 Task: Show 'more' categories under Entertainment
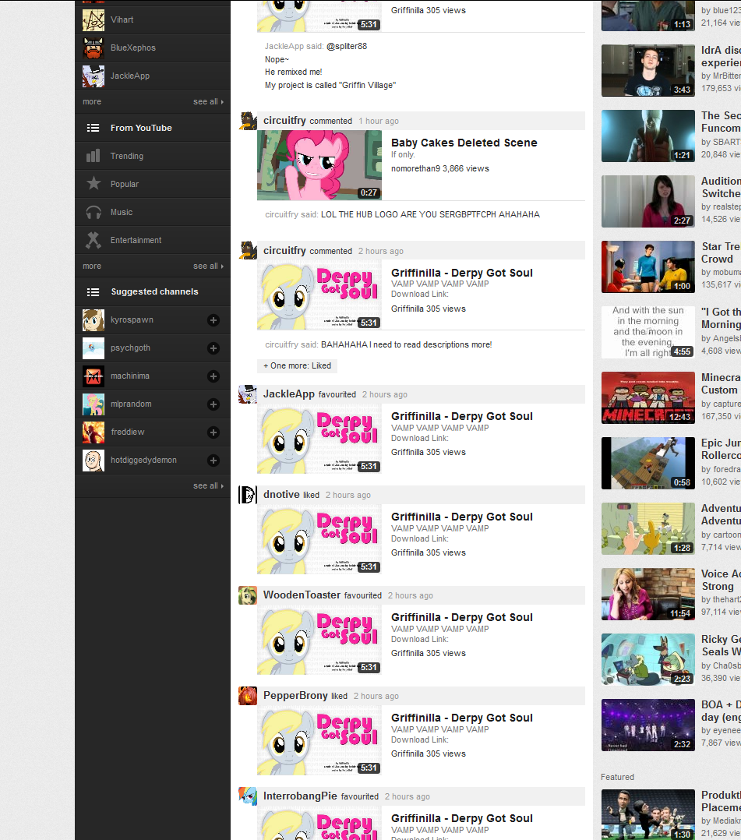tap(92, 266)
